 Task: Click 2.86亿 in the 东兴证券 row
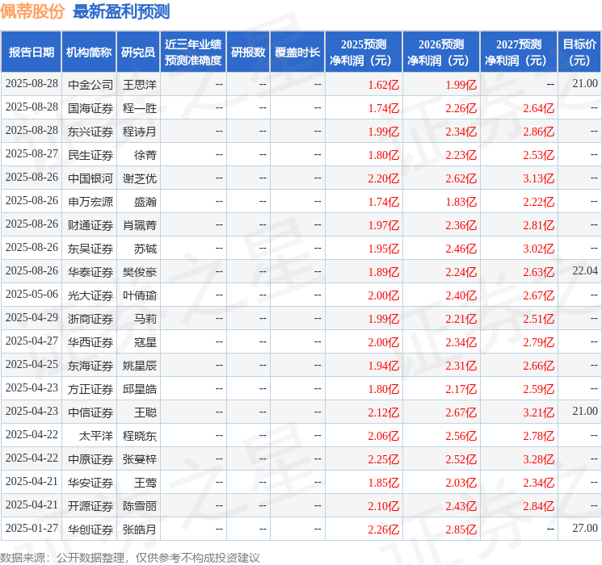[539, 132]
